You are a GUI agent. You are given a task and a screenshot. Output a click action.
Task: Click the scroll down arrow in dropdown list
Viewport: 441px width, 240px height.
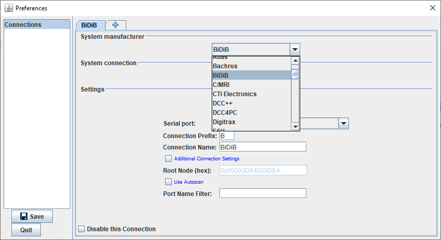(x=295, y=127)
